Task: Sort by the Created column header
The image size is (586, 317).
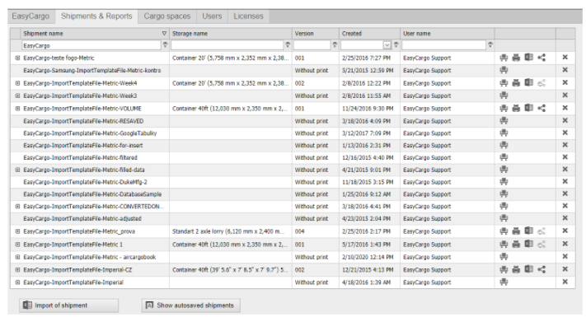Action: (369, 33)
